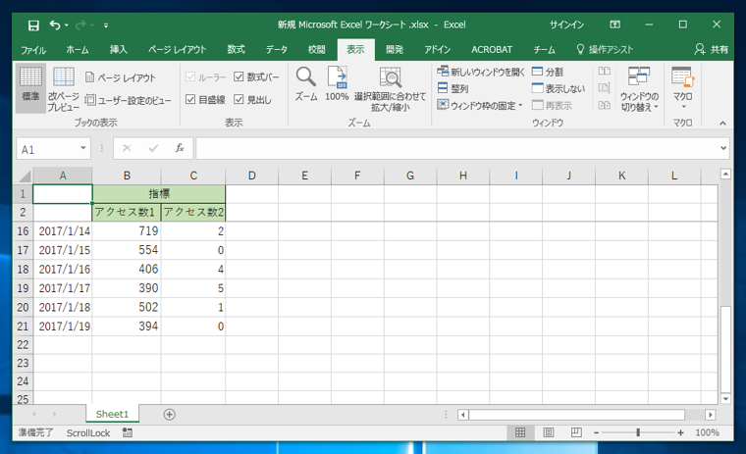The width and height of the screenshot is (746, 454).
Task: Click cell アクセス数1
Action: click(x=127, y=212)
